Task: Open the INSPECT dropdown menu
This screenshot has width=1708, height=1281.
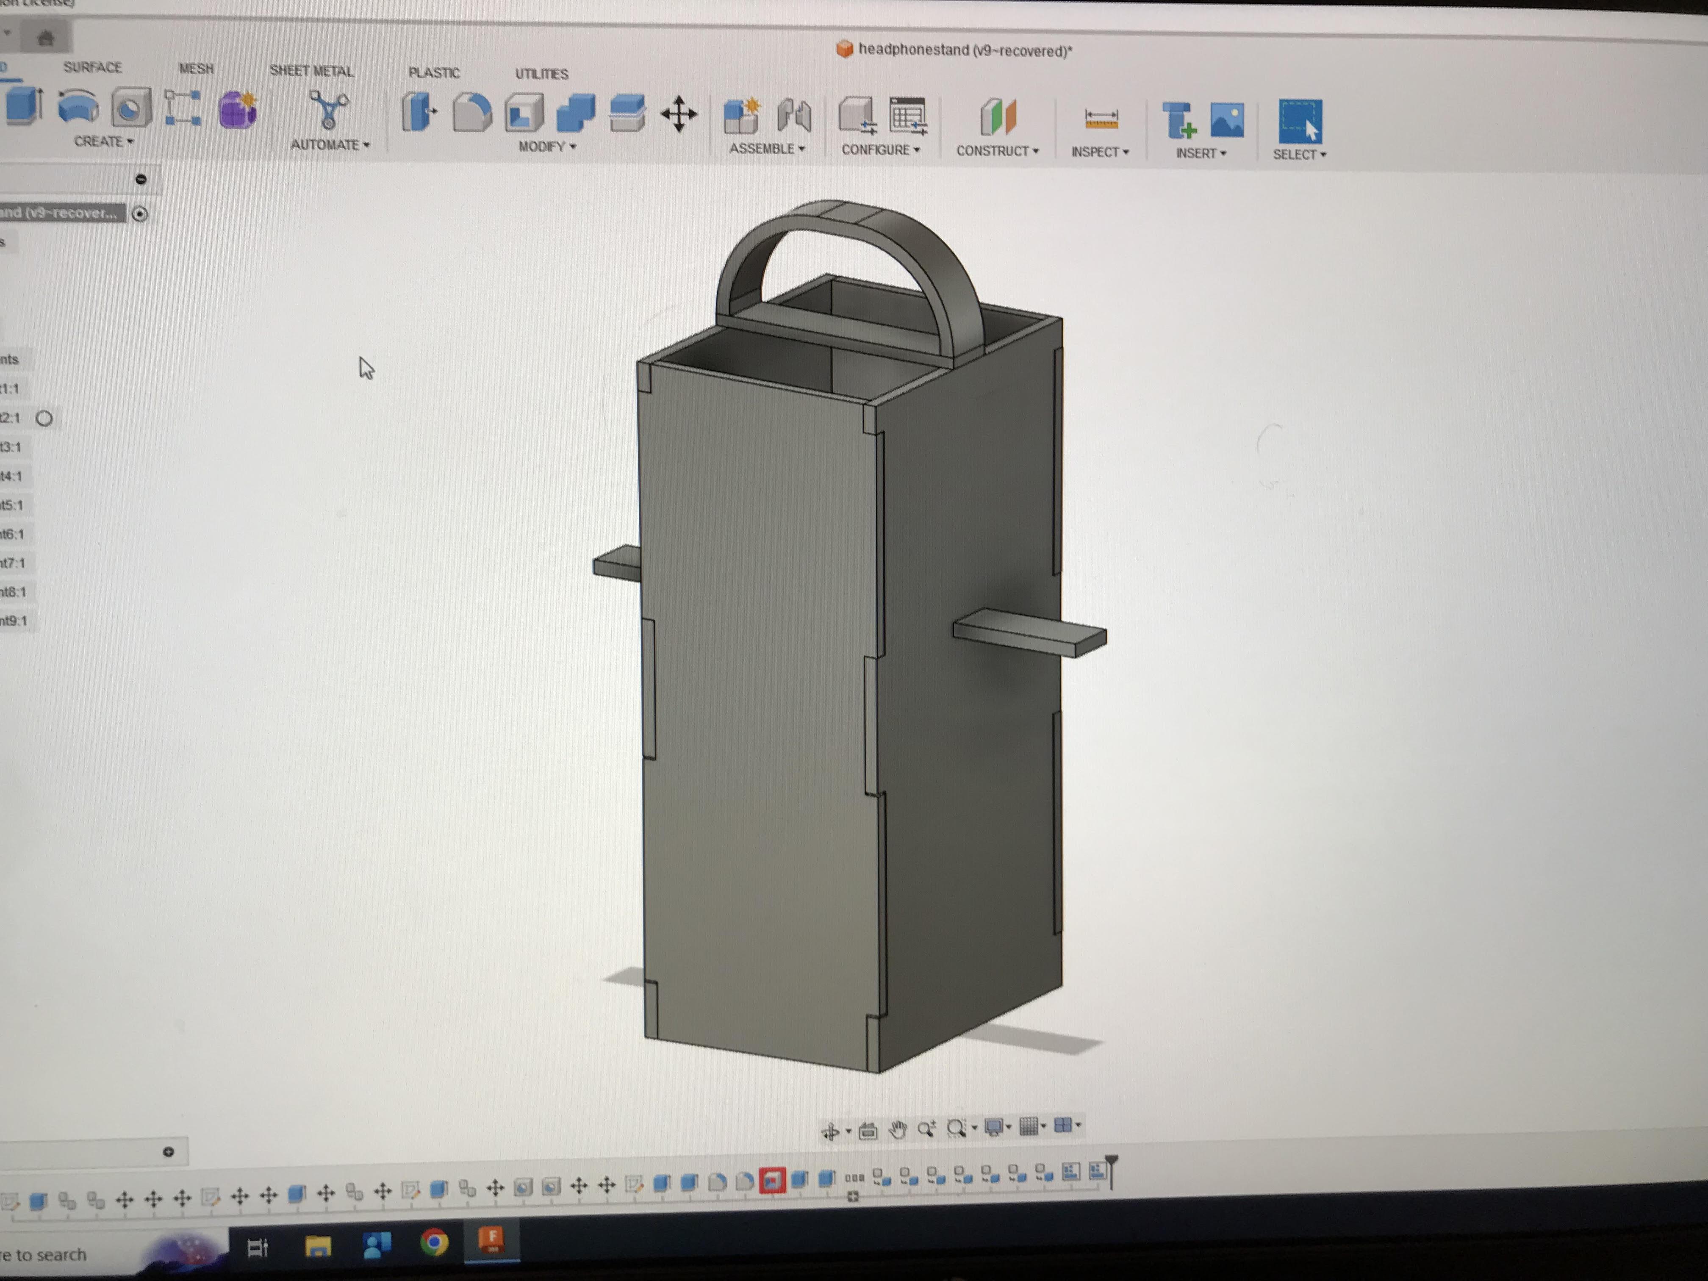Action: point(1100,152)
